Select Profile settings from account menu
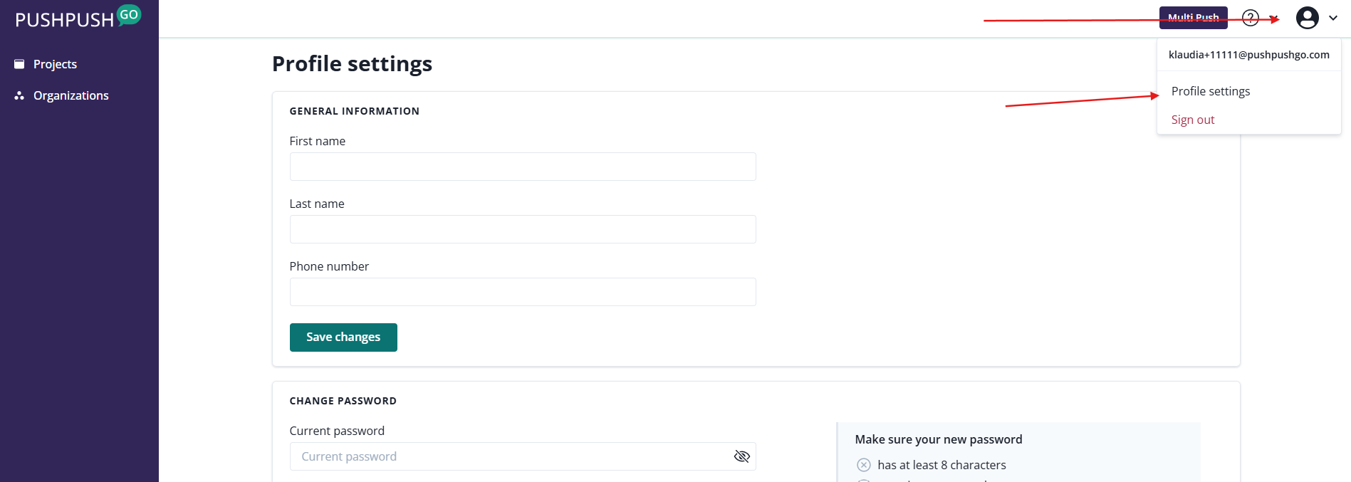 (1210, 91)
